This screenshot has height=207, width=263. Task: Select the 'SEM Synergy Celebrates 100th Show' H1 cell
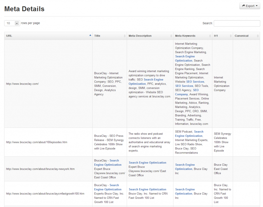tap(222, 142)
